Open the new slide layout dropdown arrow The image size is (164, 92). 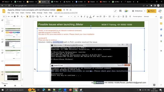pos(6,16)
